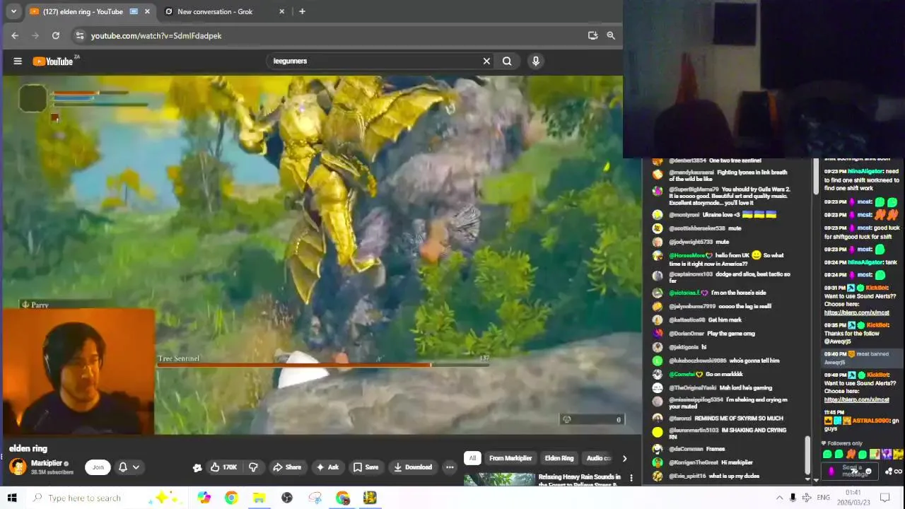Select the partially visible Audio filter chip
905x509 pixels.
point(598,458)
